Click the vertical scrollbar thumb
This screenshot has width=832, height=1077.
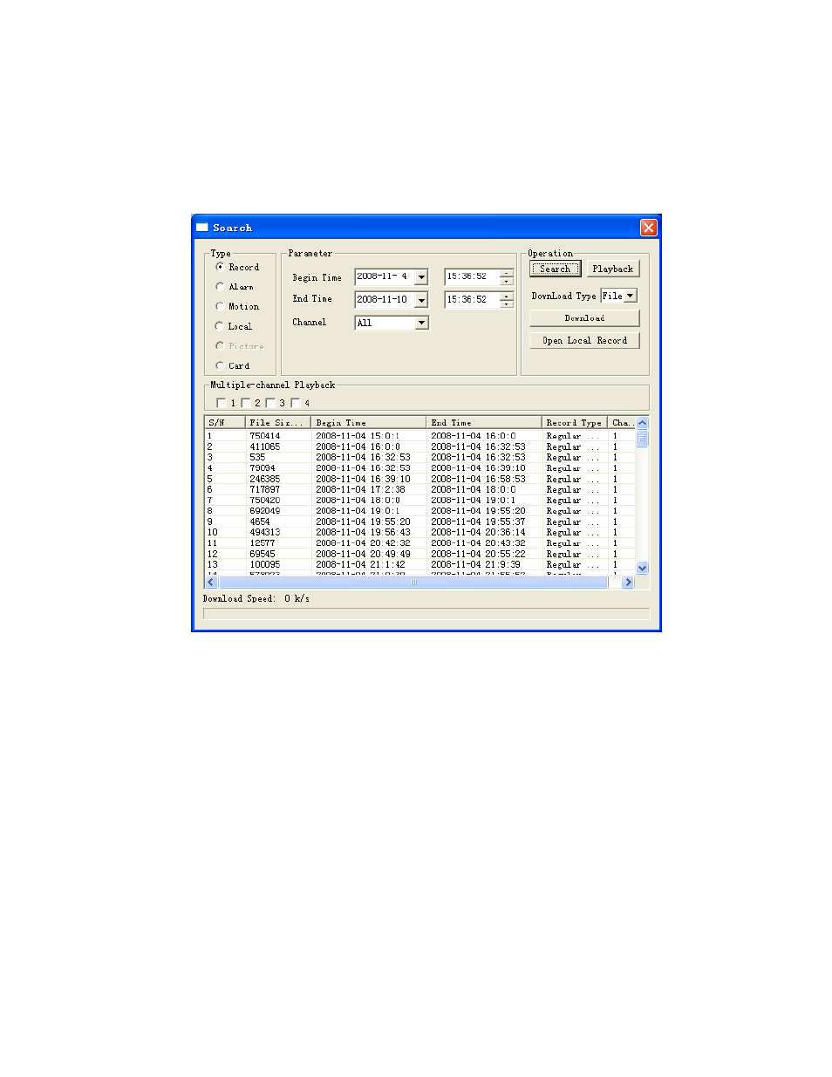(643, 438)
